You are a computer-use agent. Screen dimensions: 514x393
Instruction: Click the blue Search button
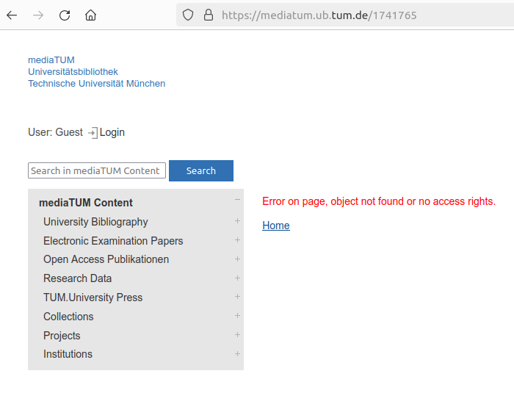click(201, 170)
